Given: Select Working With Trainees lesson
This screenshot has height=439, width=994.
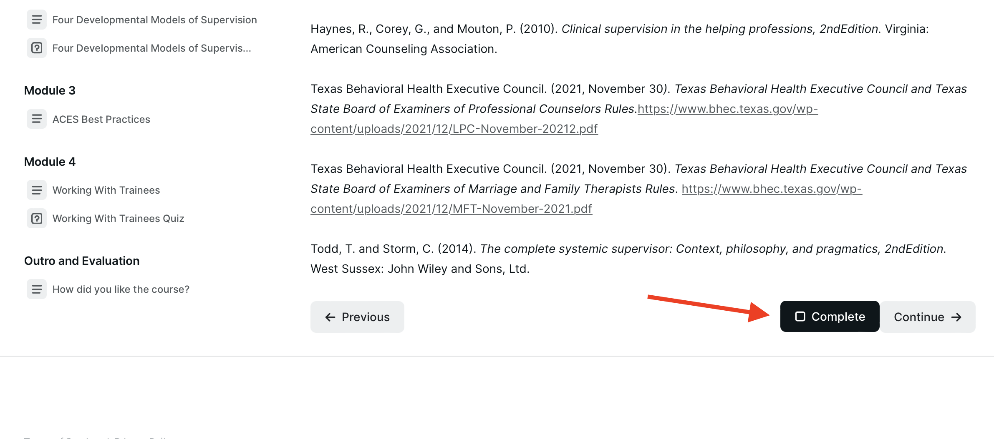Looking at the screenshot, I should tap(106, 190).
